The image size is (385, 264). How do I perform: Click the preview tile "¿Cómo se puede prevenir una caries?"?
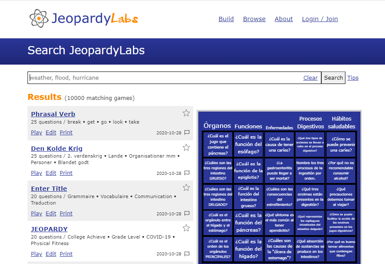341,144
